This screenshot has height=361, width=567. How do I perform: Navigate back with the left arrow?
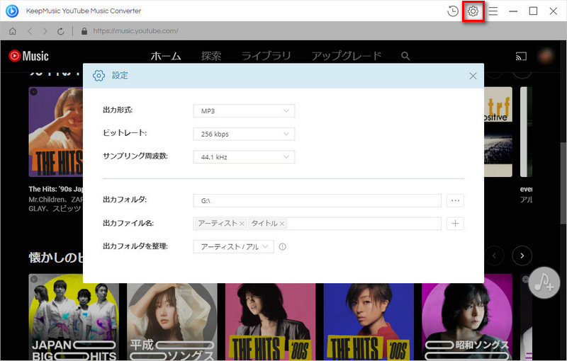30,31
